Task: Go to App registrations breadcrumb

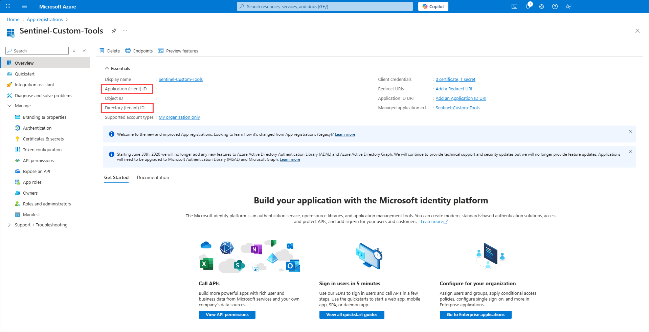Action: pyautogui.click(x=45, y=19)
